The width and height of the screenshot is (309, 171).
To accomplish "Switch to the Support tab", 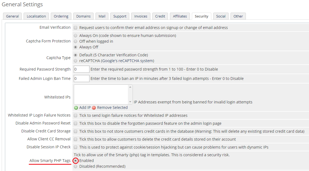I will [x=120, y=16].
